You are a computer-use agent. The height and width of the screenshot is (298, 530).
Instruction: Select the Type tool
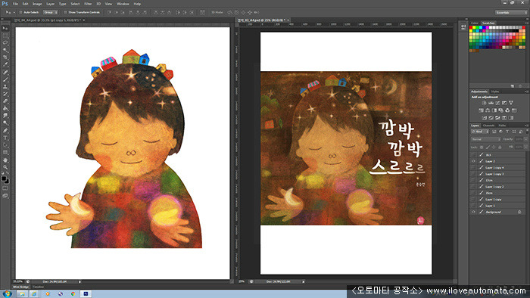click(x=5, y=138)
